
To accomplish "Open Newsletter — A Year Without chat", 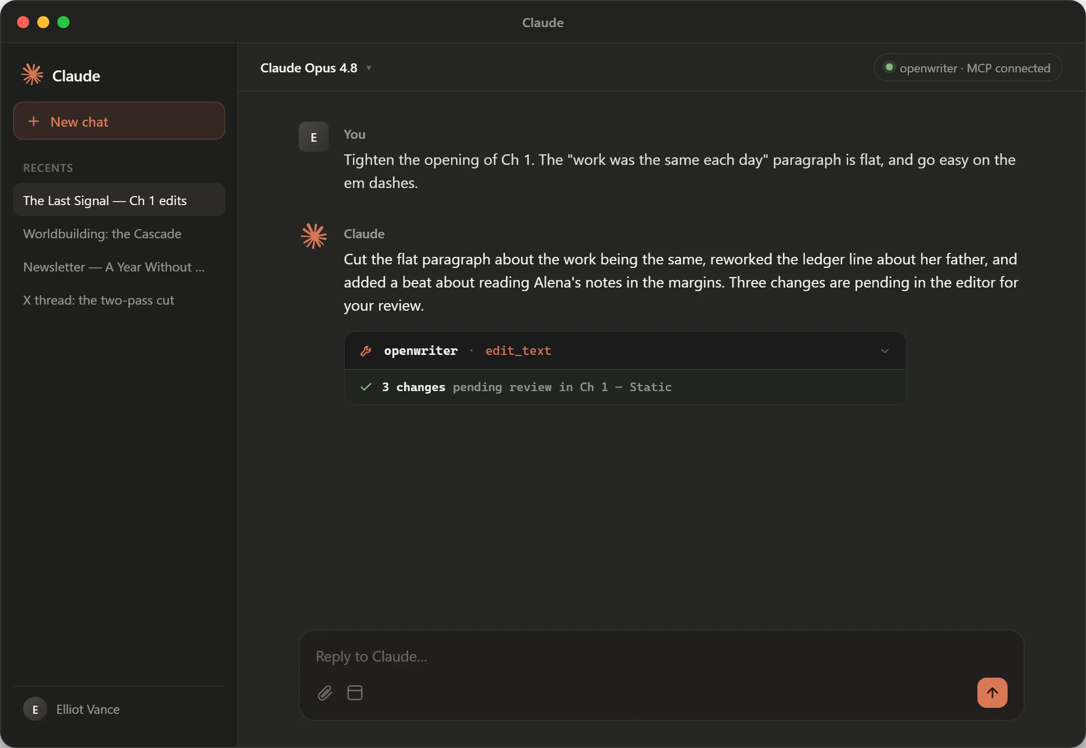I will pyautogui.click(x=119, y=266).
